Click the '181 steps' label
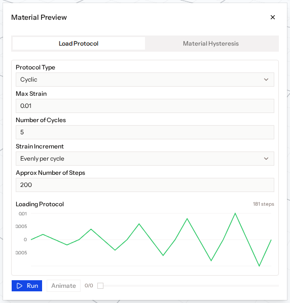 tap(264, 204)
